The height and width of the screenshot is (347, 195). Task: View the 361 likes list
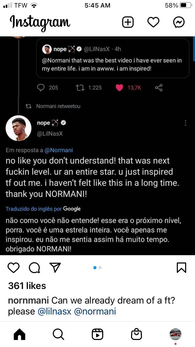pyautogui.click(x=27, y=286)
